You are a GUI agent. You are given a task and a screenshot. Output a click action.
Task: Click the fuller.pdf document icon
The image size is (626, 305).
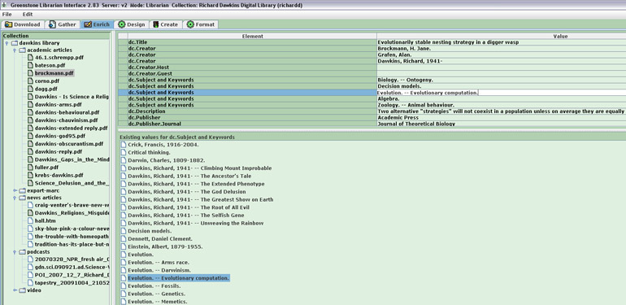[x=30, y=168]
